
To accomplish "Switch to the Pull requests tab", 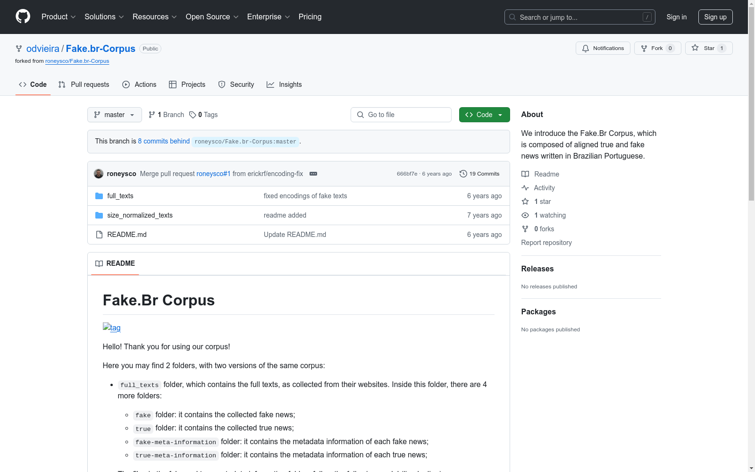I will [x=84, y=84].
